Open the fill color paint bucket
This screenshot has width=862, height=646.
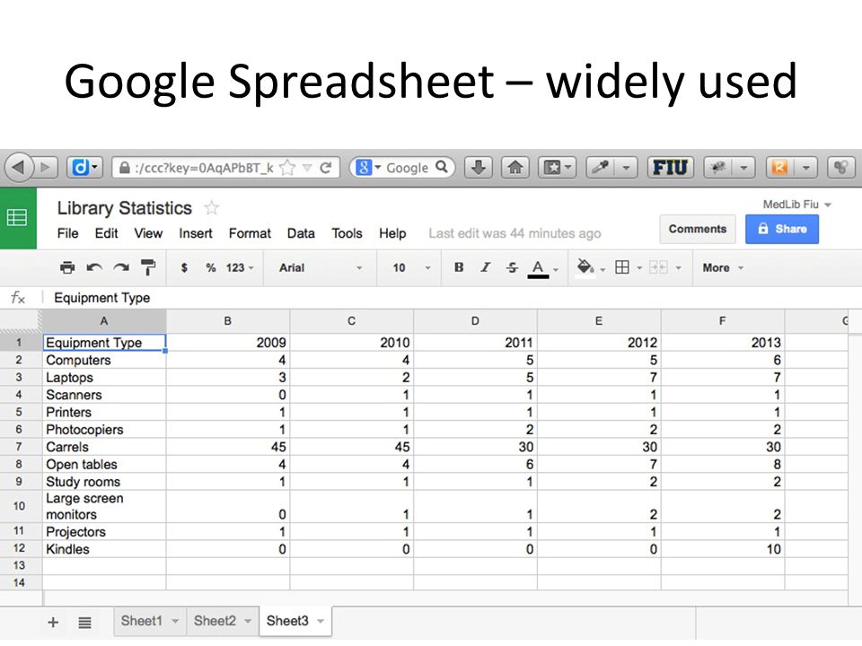[585, 267]
